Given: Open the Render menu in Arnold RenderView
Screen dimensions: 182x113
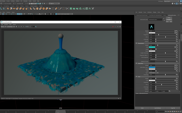Looking at the screenshot, I should point(14,24).
